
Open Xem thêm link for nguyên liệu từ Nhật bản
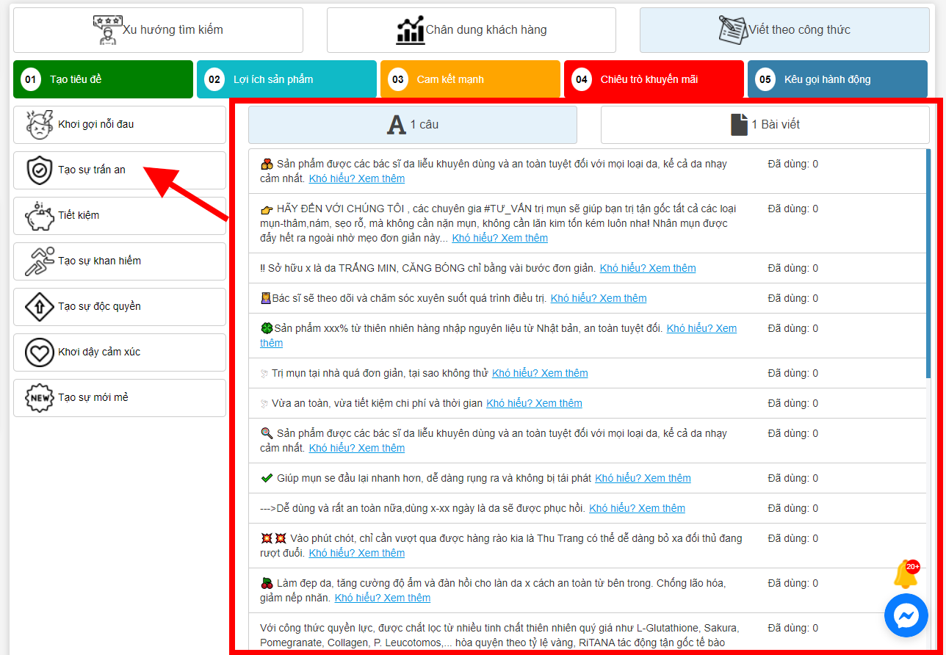click(x=701, y=328)
